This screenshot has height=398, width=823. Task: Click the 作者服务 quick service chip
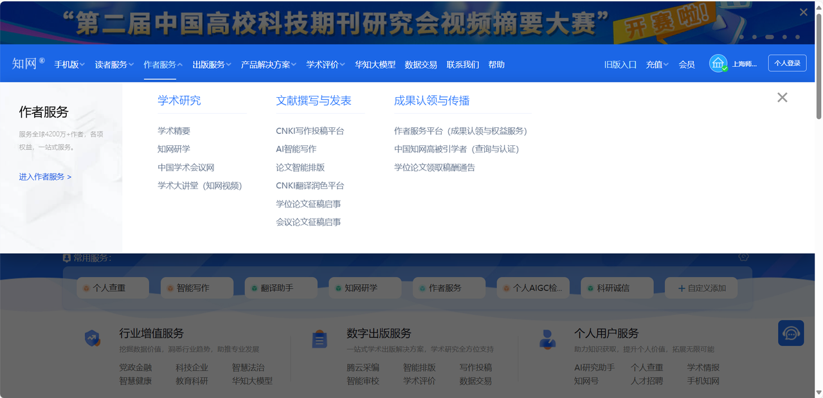[x=449, y=288]
